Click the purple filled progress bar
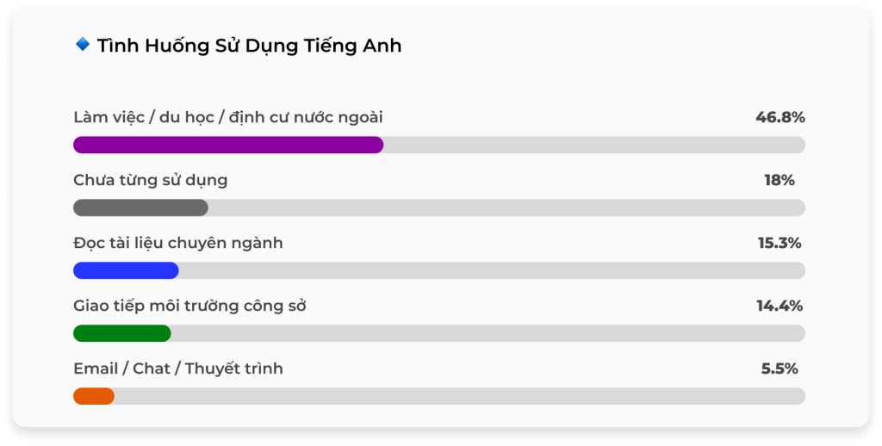 (x=228, y=146)
